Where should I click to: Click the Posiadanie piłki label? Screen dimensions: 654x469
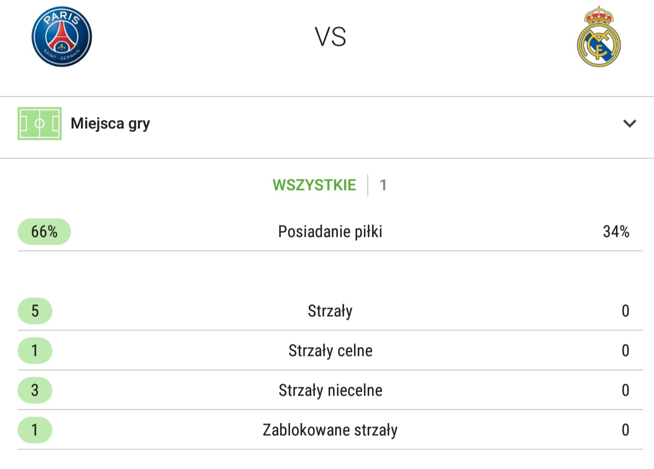(330, 231)
